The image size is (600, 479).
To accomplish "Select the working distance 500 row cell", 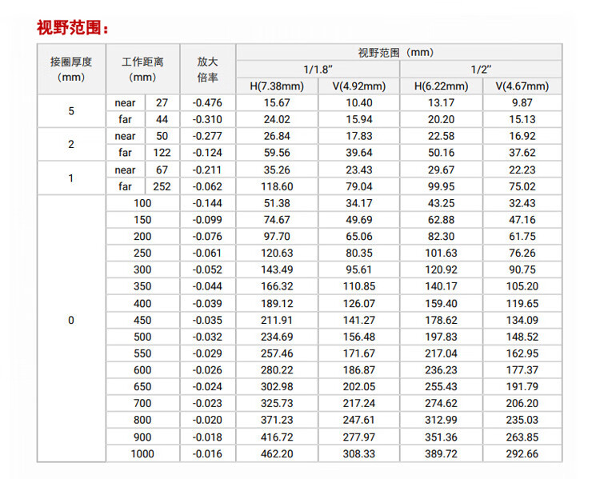I will pos(142,337).
